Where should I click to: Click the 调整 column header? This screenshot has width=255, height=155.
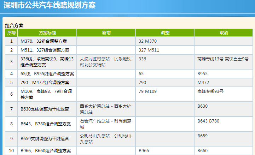(x=165, y=33)
